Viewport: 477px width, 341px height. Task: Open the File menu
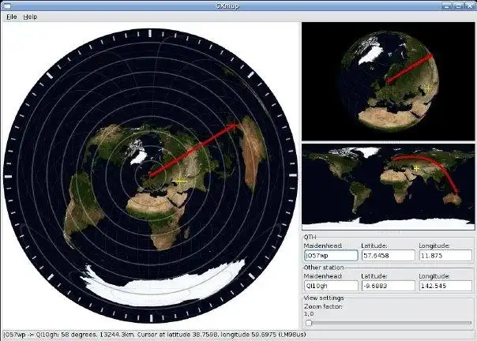point(12,17)
